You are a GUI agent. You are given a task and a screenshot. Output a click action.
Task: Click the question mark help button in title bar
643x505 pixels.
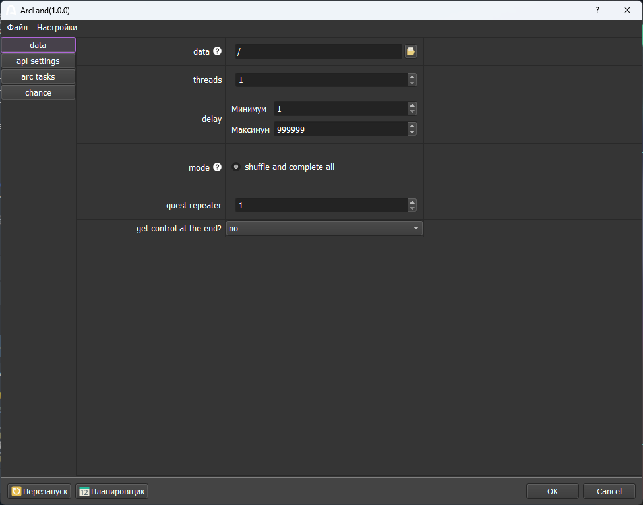click(597, 11)
